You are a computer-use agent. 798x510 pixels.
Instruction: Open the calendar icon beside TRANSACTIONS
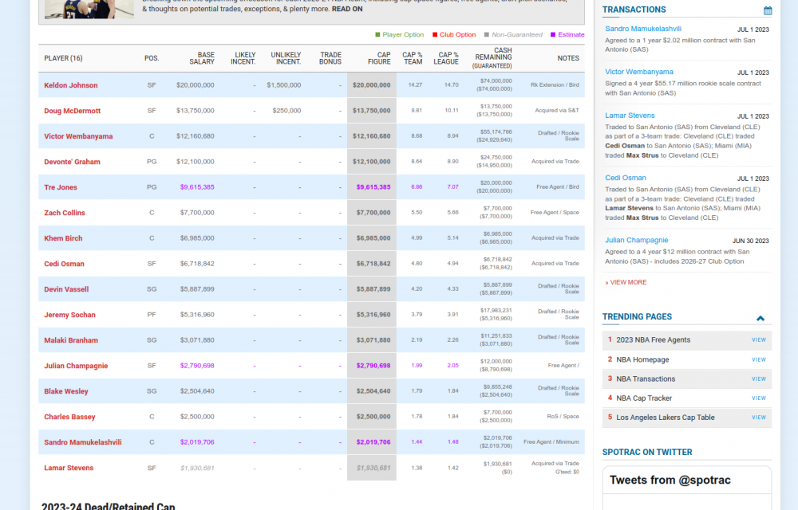pyautogui.click(x=768, y=10)
